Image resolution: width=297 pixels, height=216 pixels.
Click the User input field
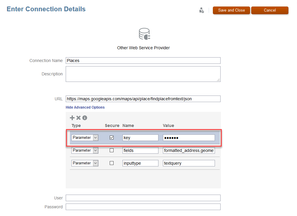pos(143,198)
